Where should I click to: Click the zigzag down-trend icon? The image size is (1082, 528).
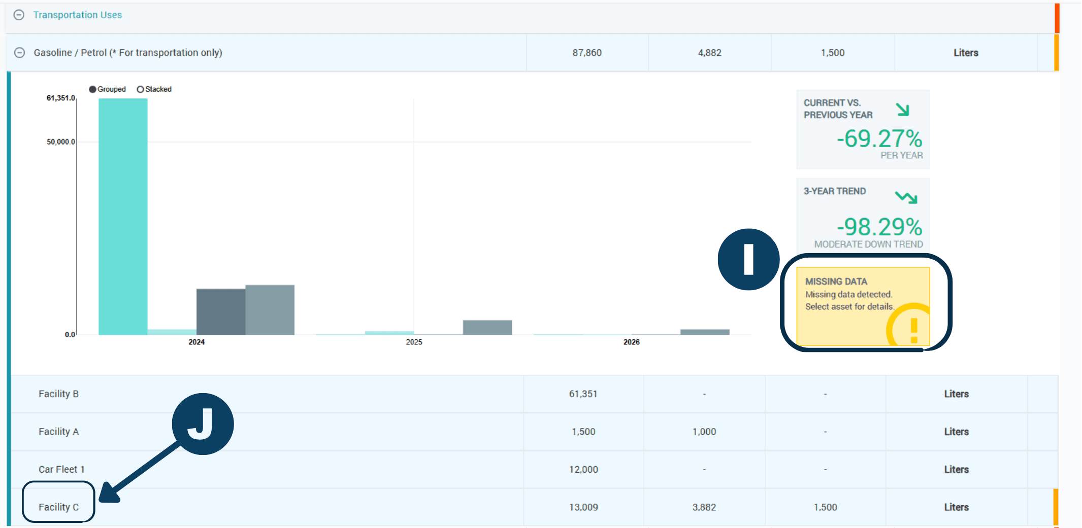tap(906, 197)
